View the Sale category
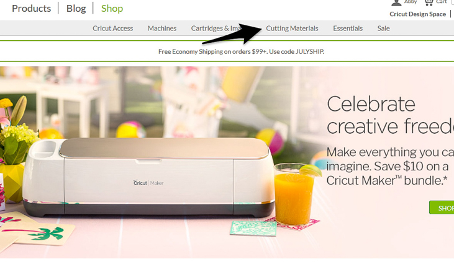 (383, 28)
